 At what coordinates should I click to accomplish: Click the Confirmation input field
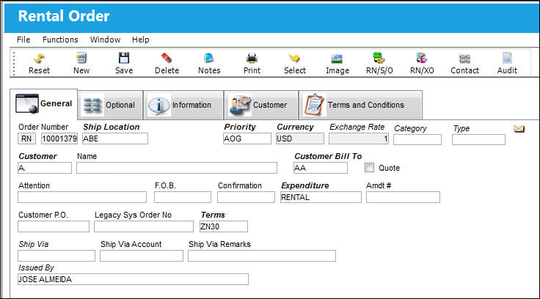point(246,197)
